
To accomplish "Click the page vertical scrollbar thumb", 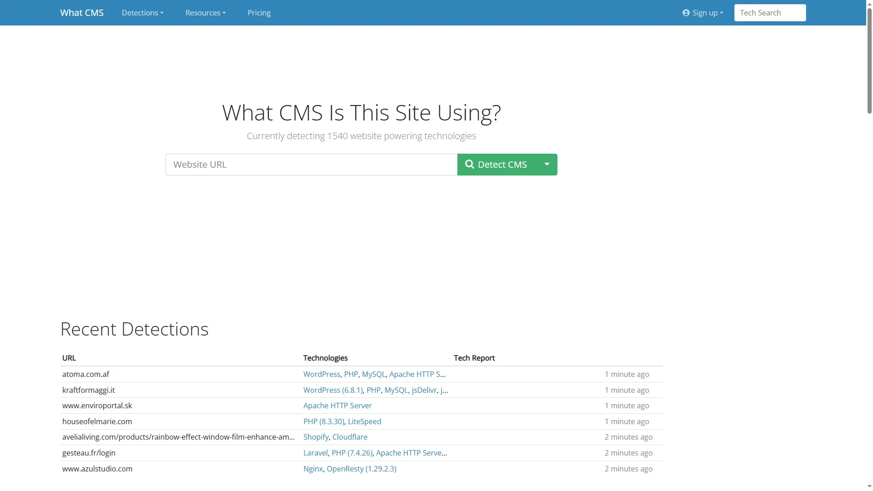I will [869, 61].
